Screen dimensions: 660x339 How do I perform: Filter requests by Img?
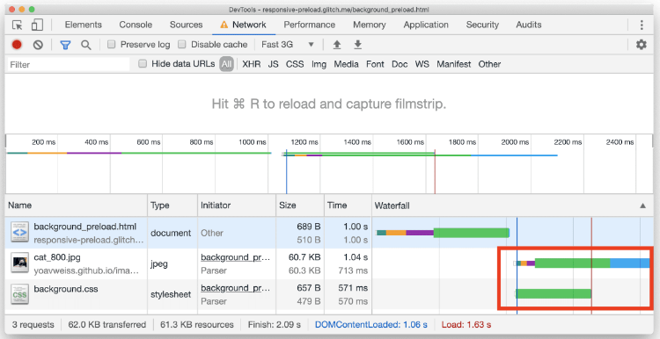point(319,64)
